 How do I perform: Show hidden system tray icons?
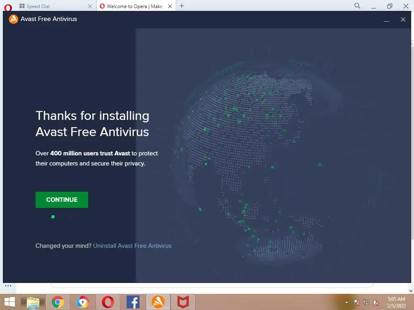[346, 302]
